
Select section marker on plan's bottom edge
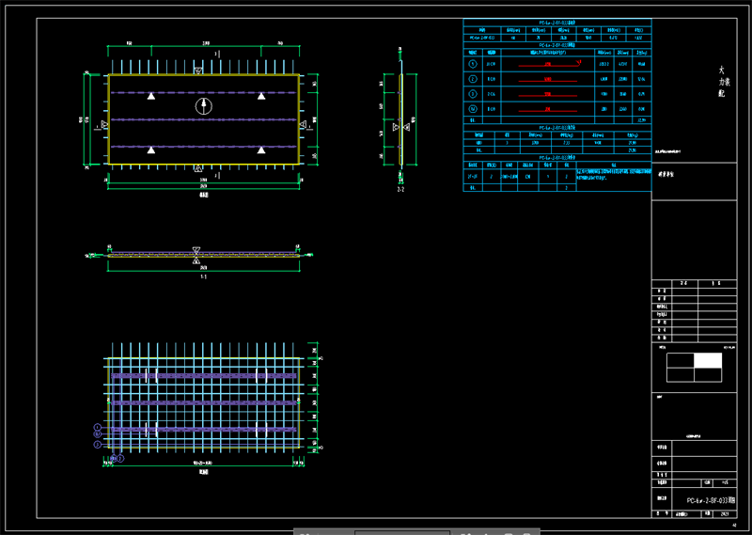[x=198, y=168]
